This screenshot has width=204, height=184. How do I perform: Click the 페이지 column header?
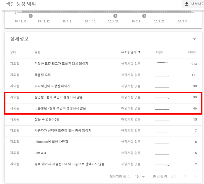[x=192, y=52]
